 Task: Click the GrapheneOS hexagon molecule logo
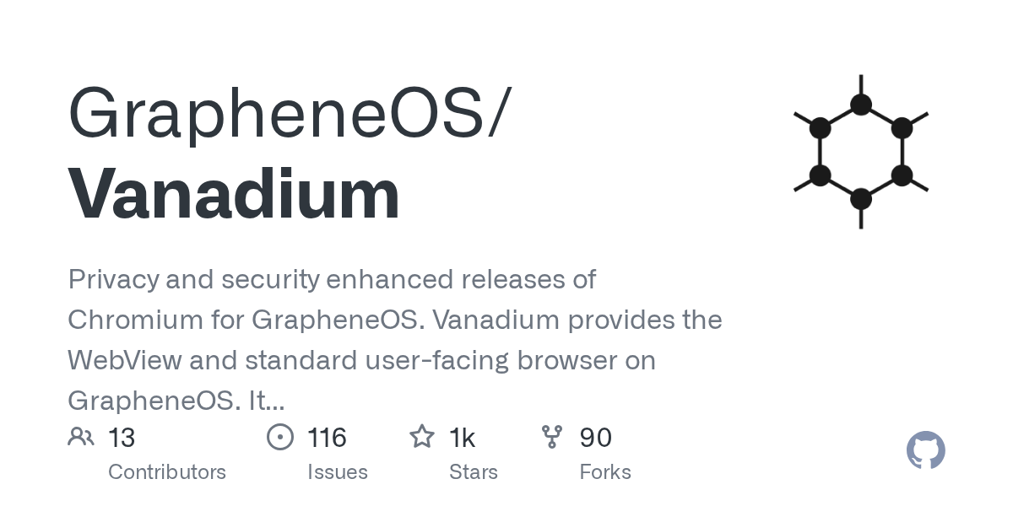pos(860,152)
